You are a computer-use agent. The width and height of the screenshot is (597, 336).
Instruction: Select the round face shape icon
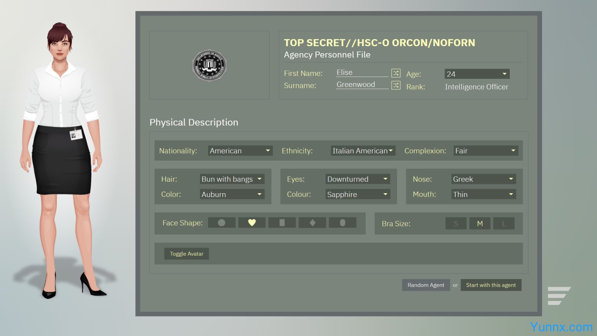pos(222,223)
